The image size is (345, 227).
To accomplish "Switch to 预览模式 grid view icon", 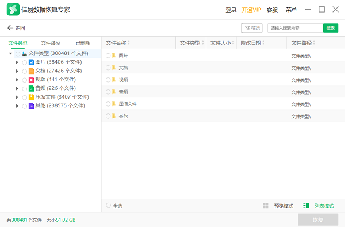I will tap(266, 206).
